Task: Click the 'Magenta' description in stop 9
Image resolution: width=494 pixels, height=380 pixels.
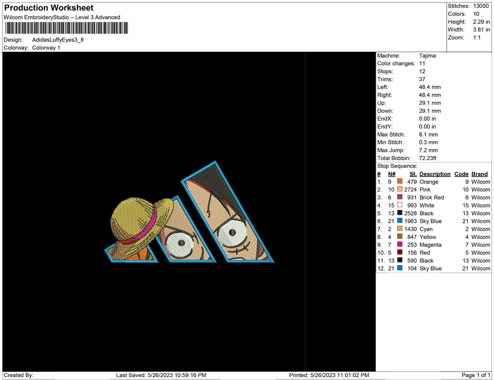Action: tap(430, 245)
